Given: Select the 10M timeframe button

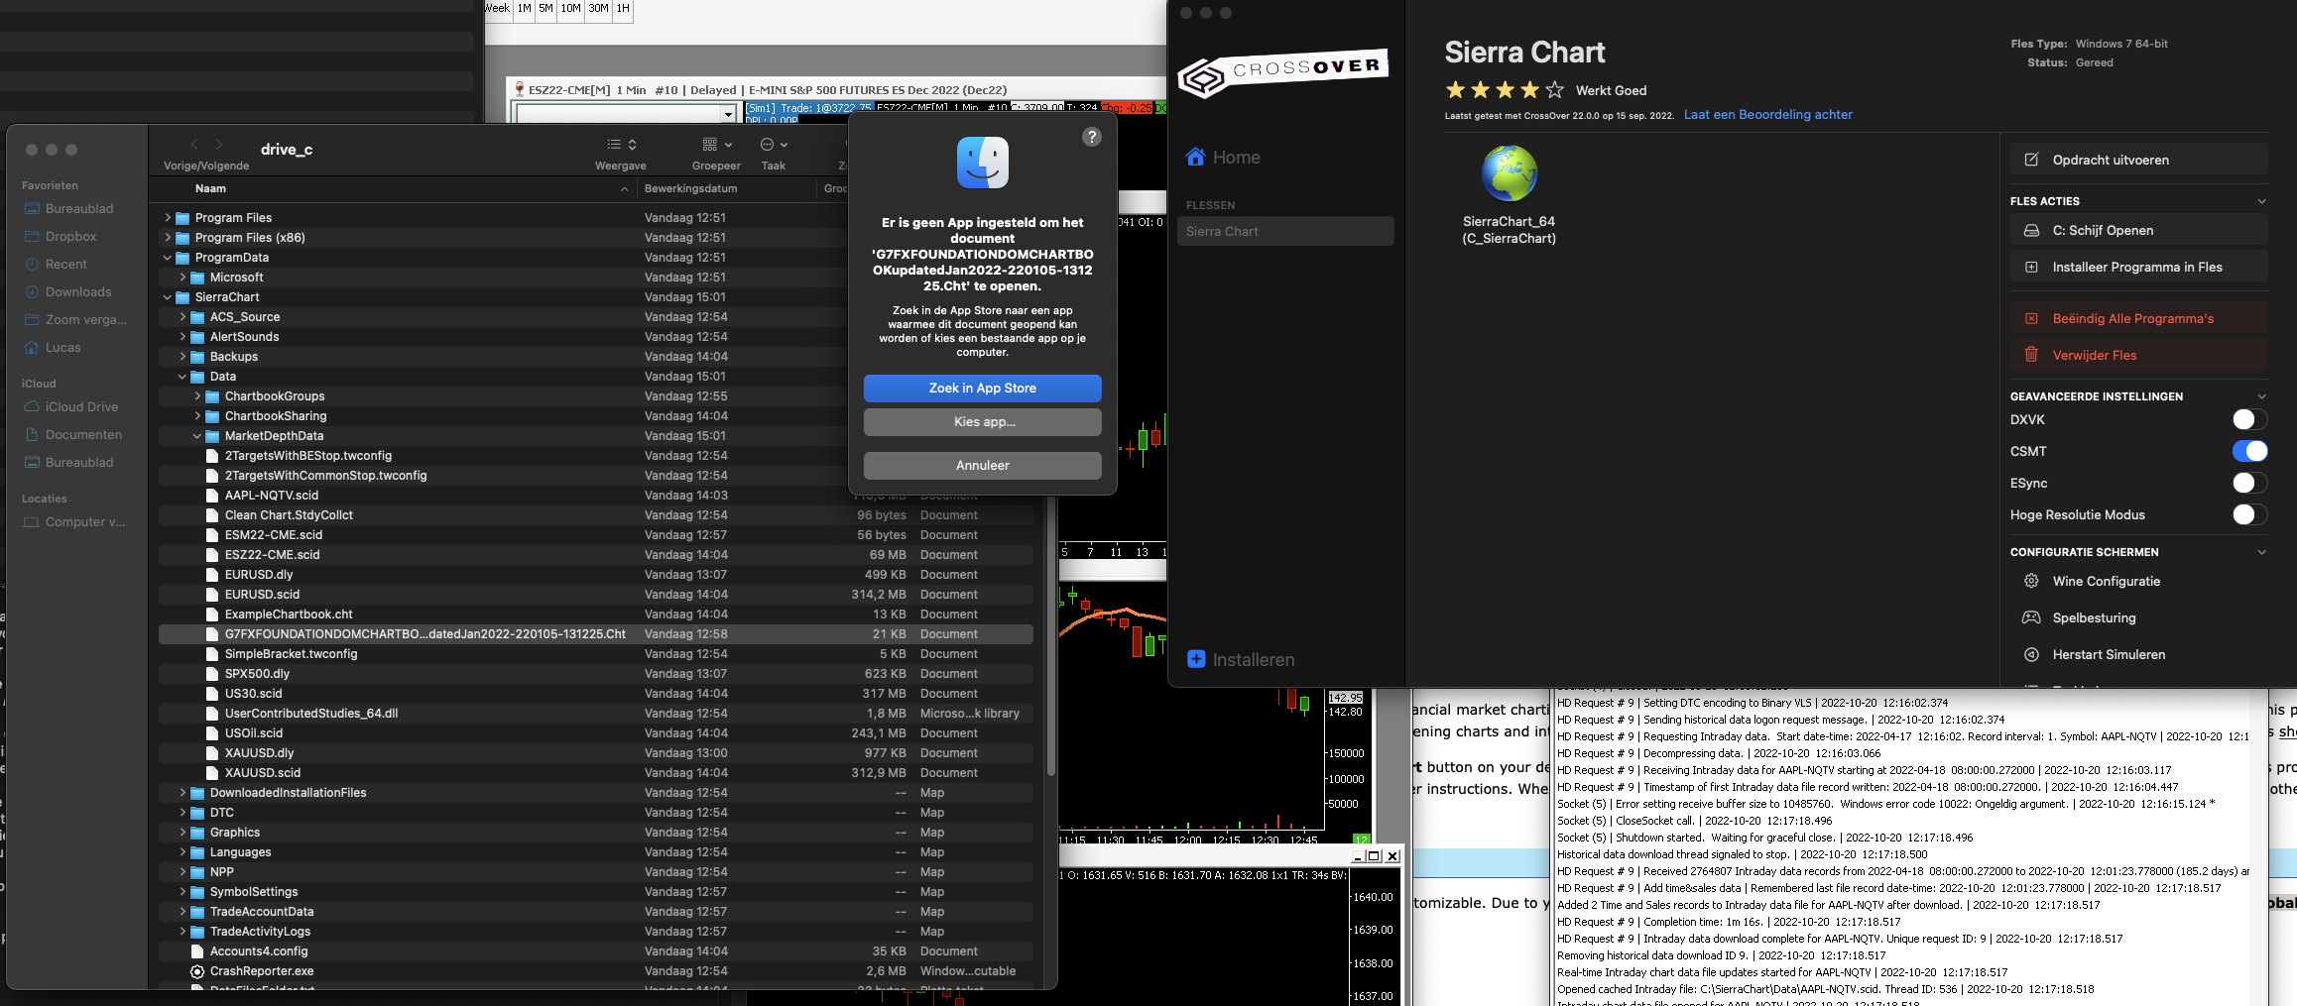Looking at the screenshot, I should pos(571,8).
